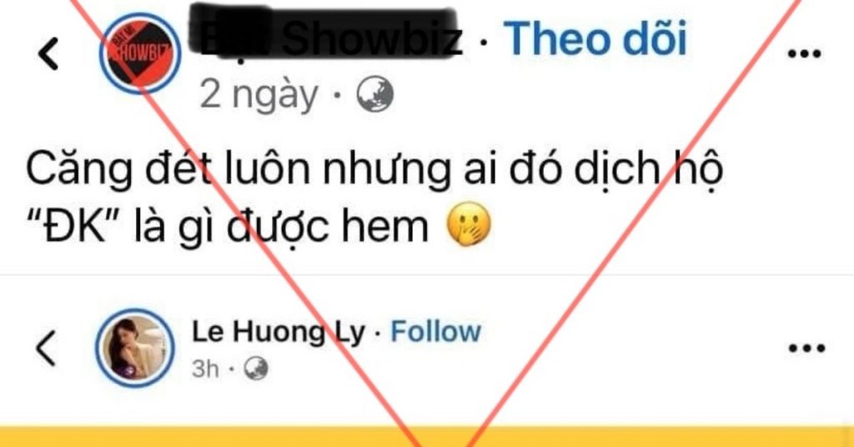Tap the thin back chevron beside Le Huong Ly
The image size is (854, 447).
(x=47, y=348)
